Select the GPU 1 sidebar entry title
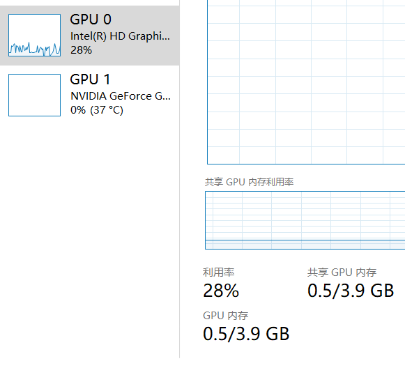The image size is (405, 368). pyautogui.click(x=90, y=79)
